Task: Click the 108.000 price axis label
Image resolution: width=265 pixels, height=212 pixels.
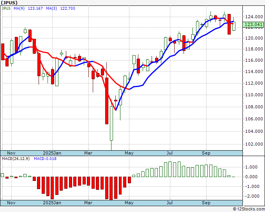Action: pos(254,107)
